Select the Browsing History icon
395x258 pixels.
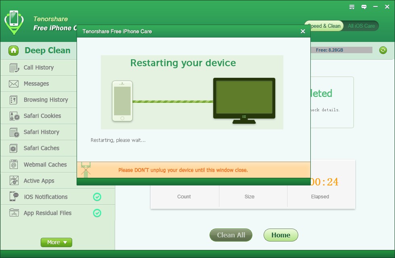coord(14,100)
